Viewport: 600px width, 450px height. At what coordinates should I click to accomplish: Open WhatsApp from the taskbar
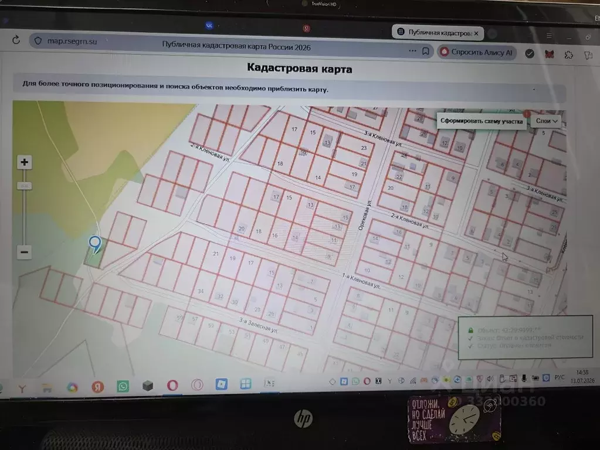pos(123,386)
